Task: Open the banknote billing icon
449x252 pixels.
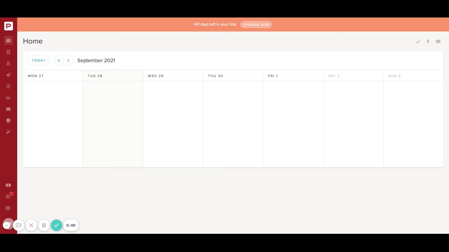Action: (x=8, y=185)
